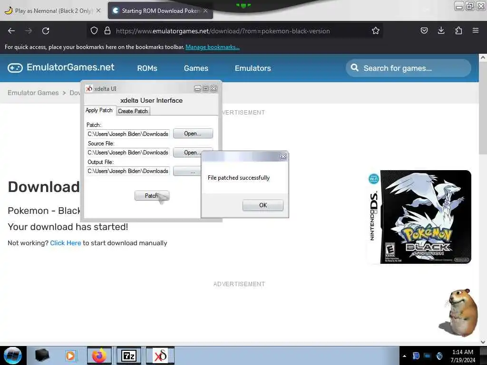
Task: Reload the current page
Action: tap(46, 31)
